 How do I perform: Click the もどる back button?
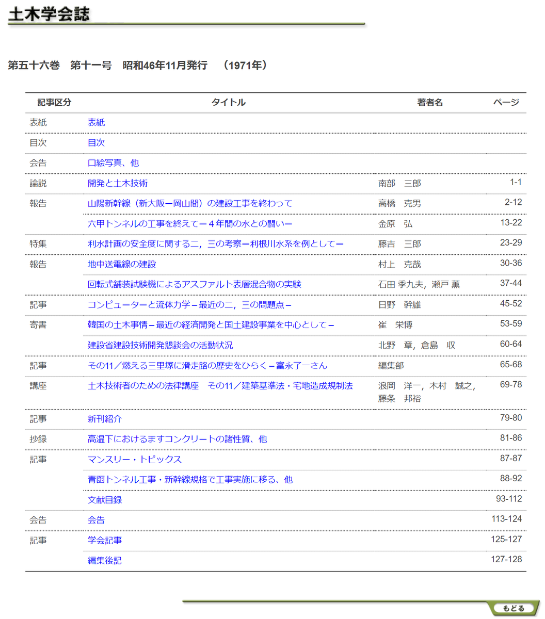pyautogui.click(x=513, y=608)
